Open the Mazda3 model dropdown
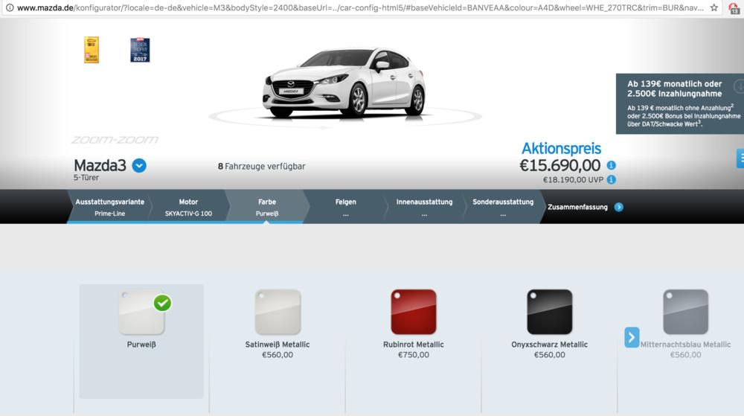This screenshot has height=416, width=744. 139,165
